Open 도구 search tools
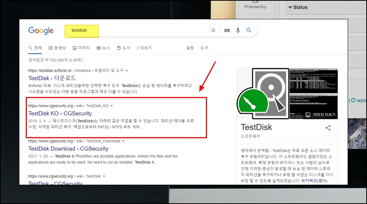 click(x=204, y=48)
